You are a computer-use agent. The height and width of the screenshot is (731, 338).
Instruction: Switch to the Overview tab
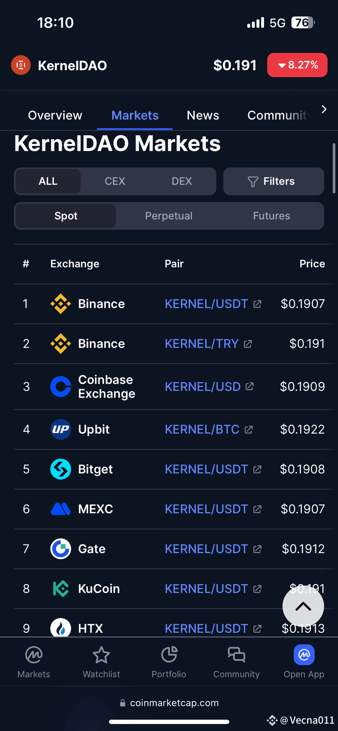tap(55, 115)
